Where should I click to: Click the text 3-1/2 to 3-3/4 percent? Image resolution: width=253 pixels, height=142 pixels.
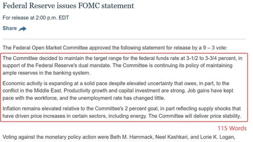coord(211,58)
